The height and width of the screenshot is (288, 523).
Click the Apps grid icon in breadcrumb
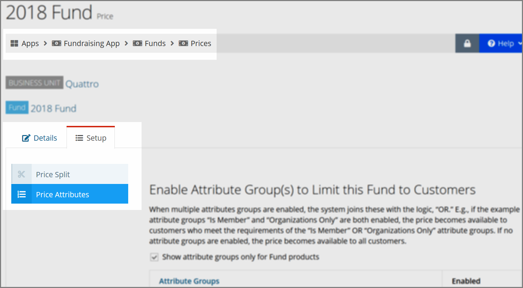pos(14,43)
